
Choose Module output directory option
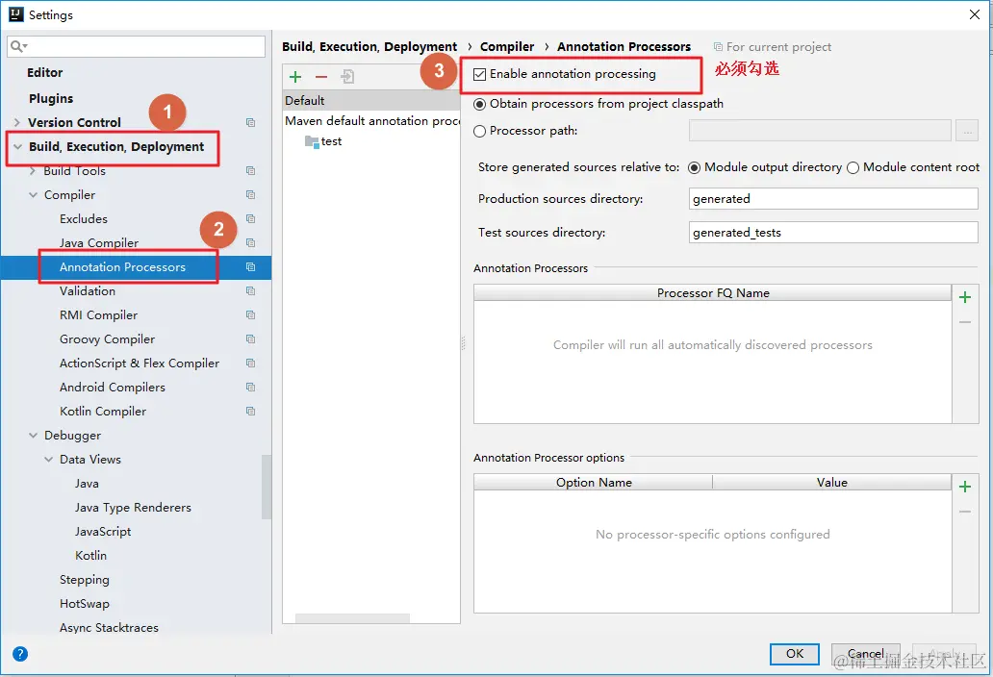tap(694, 167)
